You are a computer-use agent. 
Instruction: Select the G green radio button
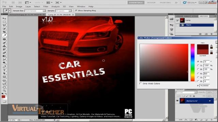point(198,78)
